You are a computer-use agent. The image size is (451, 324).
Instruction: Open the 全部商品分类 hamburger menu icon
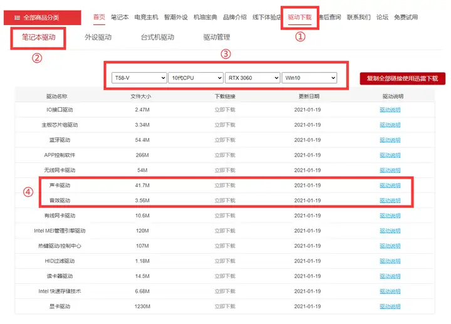pos(18,18)
